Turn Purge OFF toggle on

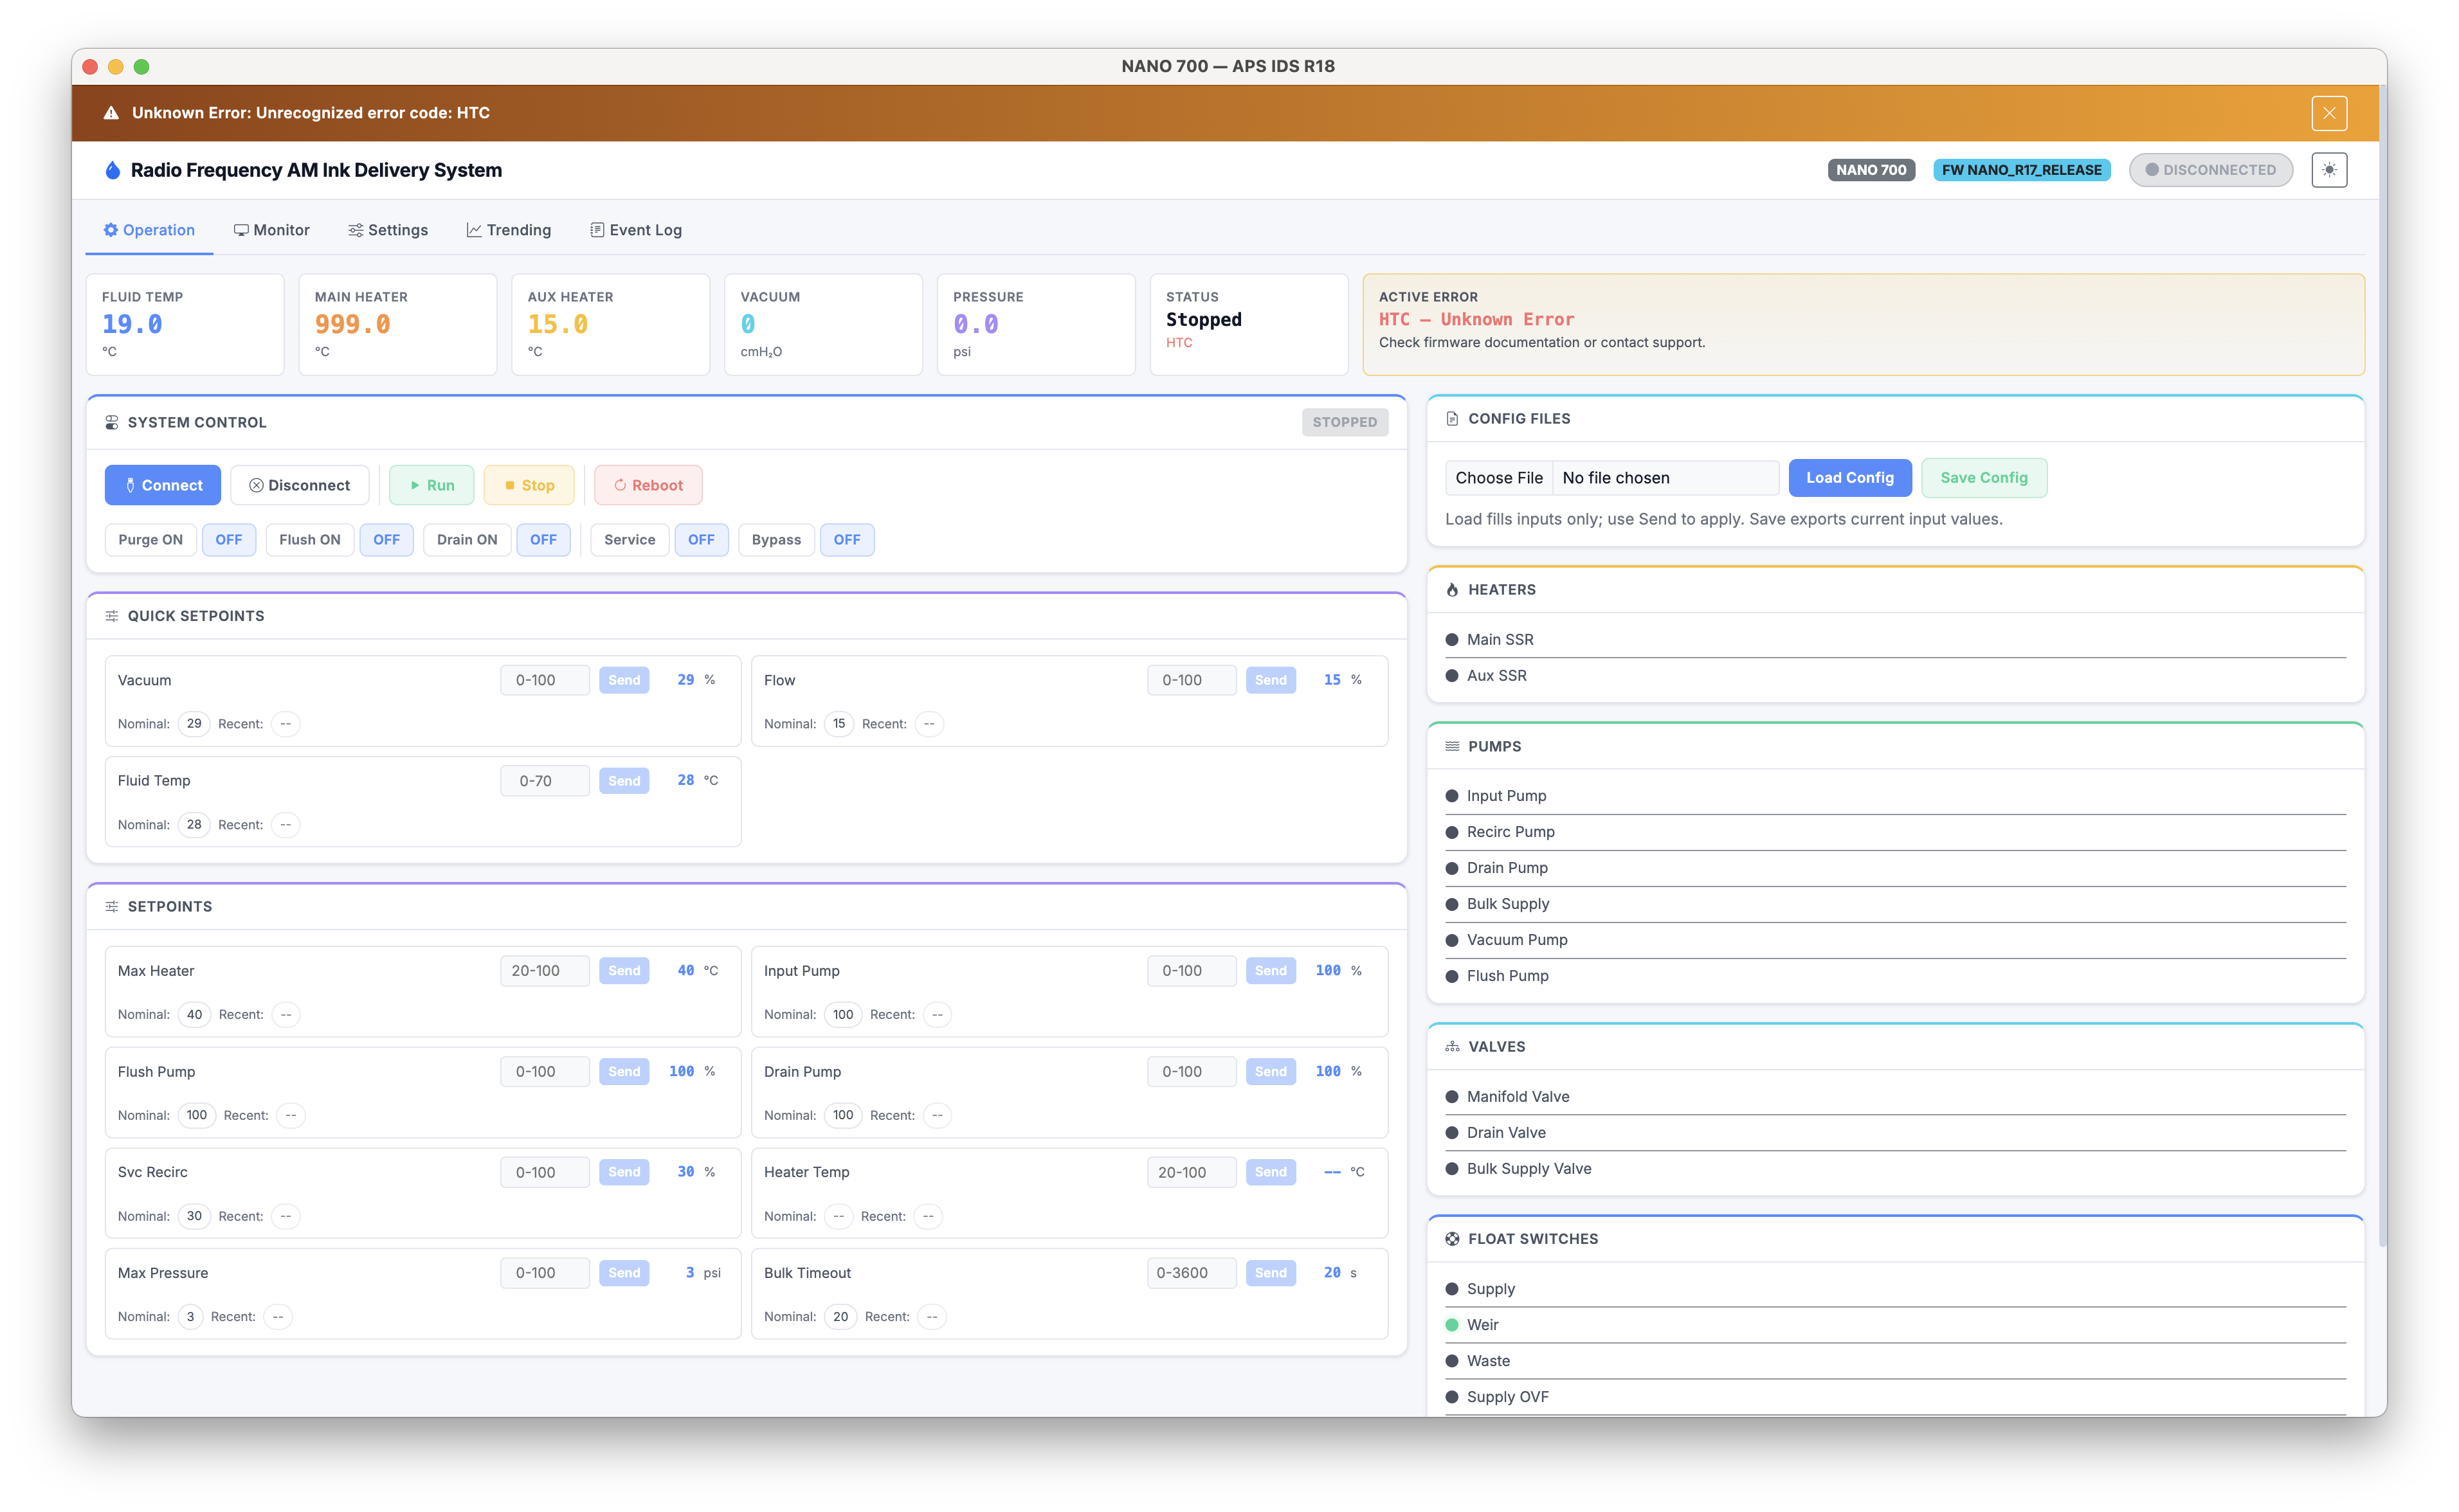pyautogui.click(x=229, y=539)
